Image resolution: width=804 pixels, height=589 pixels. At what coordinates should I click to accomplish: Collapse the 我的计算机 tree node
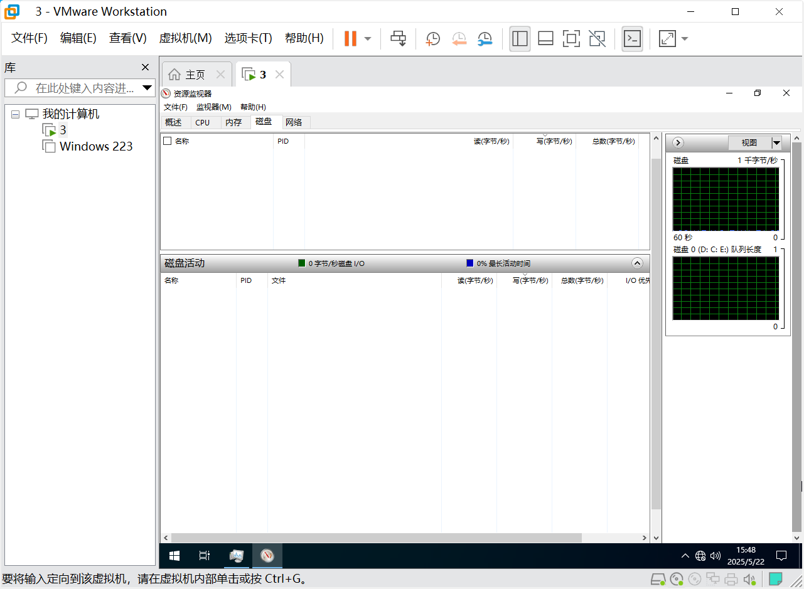point(15,115)
